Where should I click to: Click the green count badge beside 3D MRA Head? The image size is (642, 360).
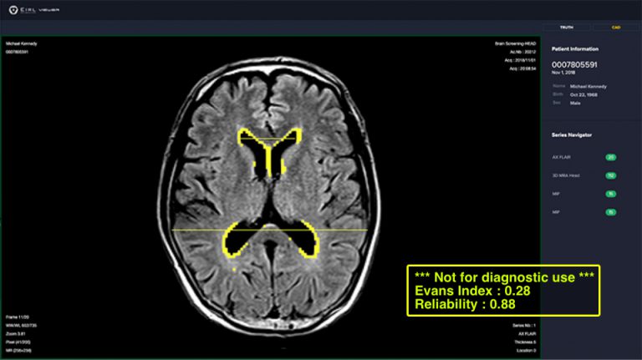(610, 175)
